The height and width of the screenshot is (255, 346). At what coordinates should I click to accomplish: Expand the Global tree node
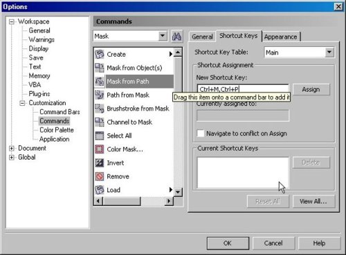[11, 158]
